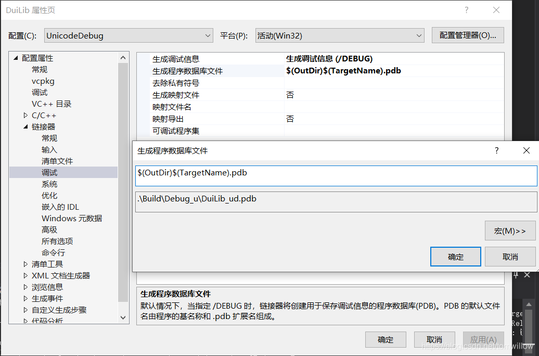The image size is (539, 356).
Task: Click the help ? icon in 属性页 title bar
Action: pyautogui.click(x=467, y=10)
